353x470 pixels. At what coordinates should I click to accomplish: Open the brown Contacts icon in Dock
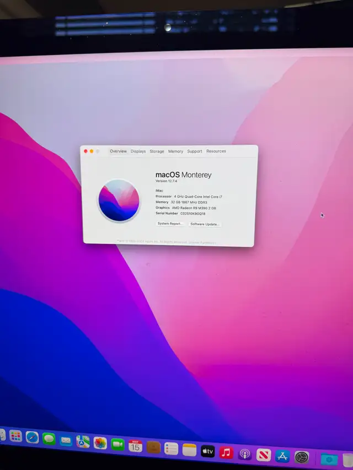(x=153, y=447)
